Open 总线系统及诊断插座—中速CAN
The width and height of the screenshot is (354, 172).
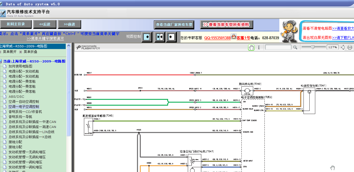pyautogui.click(x=32, y=122)
